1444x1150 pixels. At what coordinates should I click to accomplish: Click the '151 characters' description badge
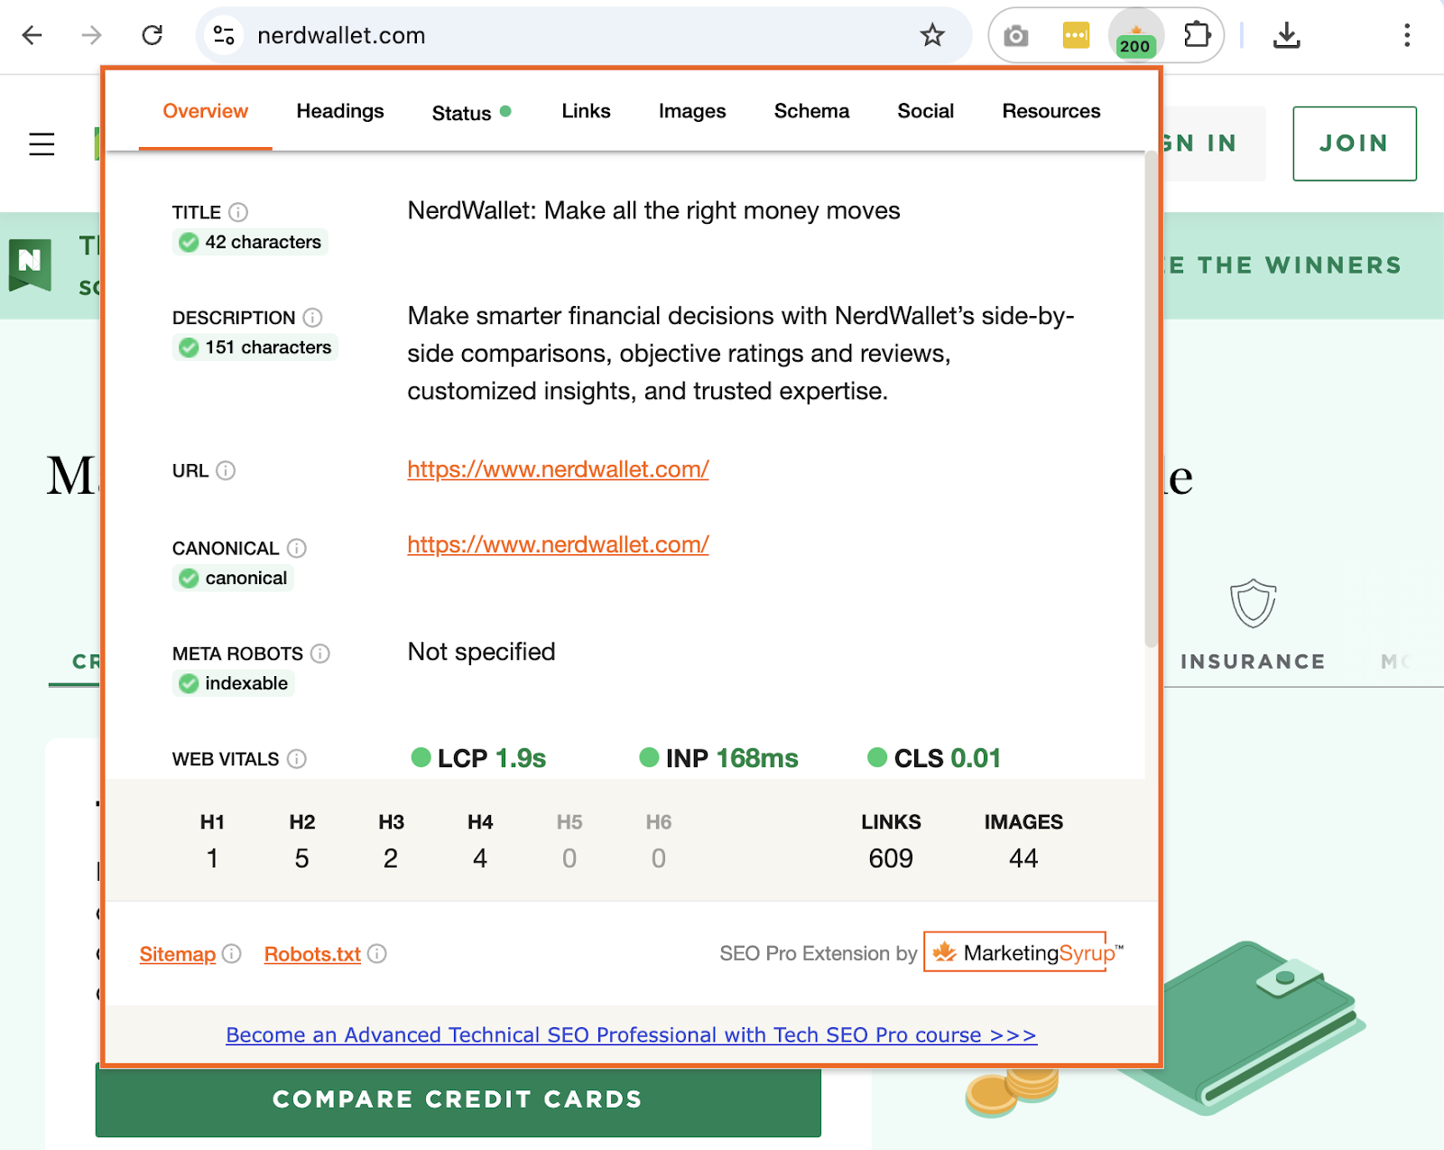tap(255, 348)
